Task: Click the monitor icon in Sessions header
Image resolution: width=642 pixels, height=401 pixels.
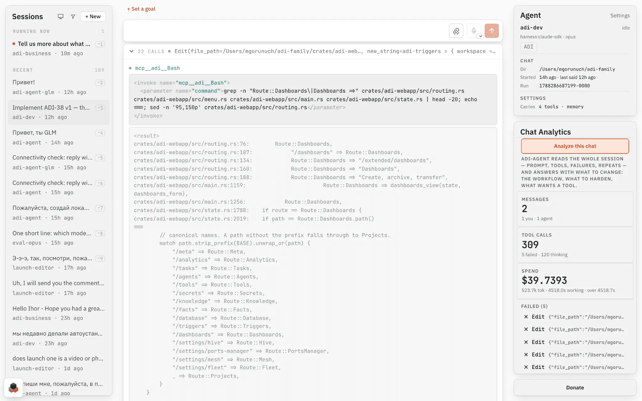Action: point(61,17)
